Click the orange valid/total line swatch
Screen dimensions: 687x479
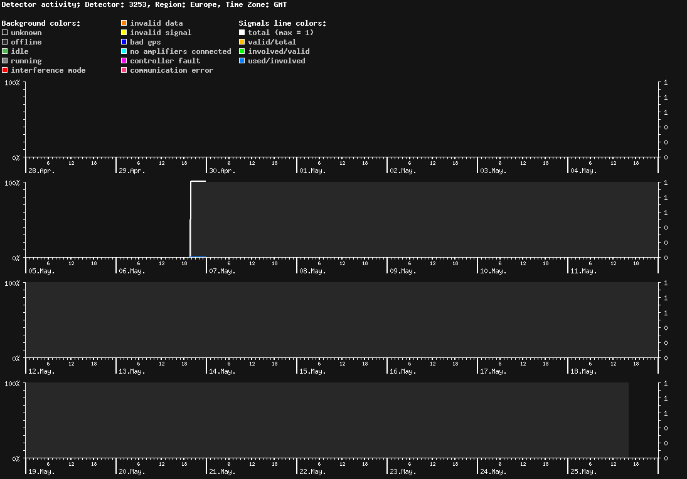242,42
